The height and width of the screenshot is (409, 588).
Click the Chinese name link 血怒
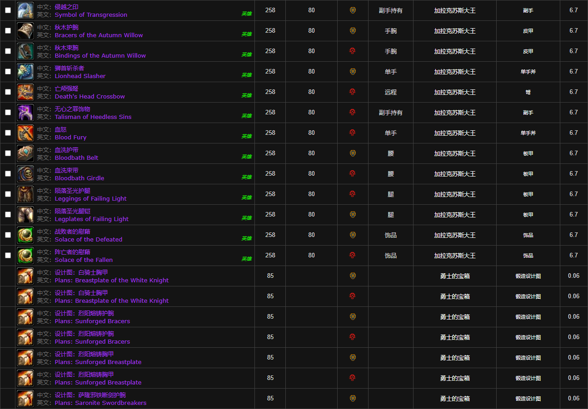tap(60, 129)
